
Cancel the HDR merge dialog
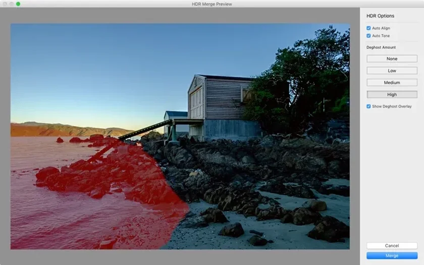(392, 245)
